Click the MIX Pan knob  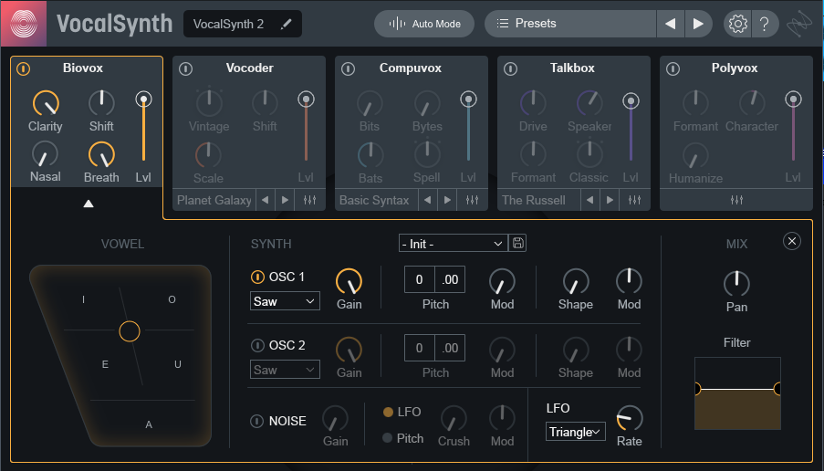736,284
